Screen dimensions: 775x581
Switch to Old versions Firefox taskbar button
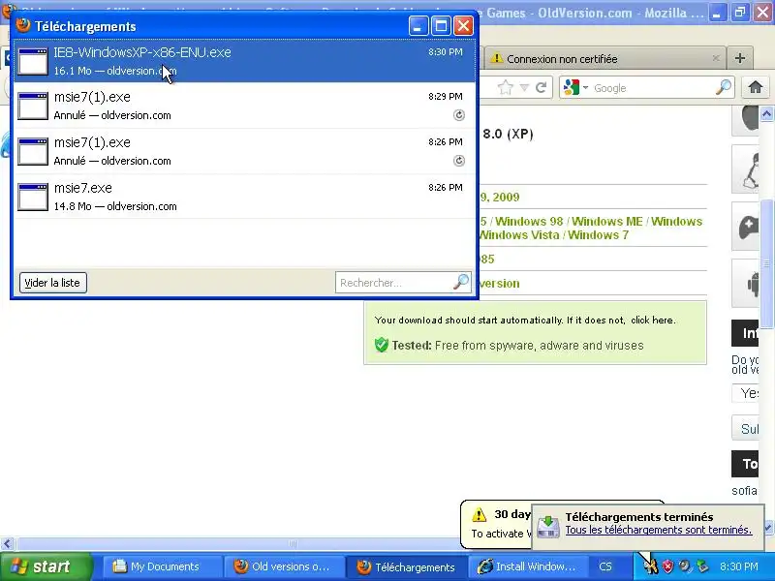coord(283,566)
